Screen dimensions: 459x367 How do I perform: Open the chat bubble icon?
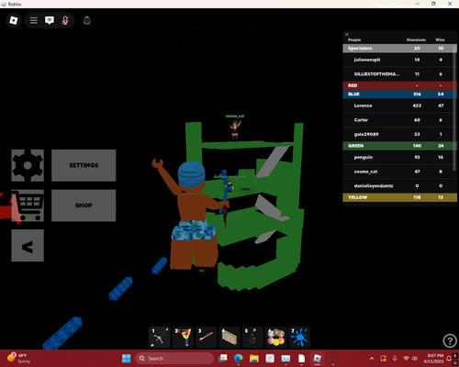[x=50, y=20]
